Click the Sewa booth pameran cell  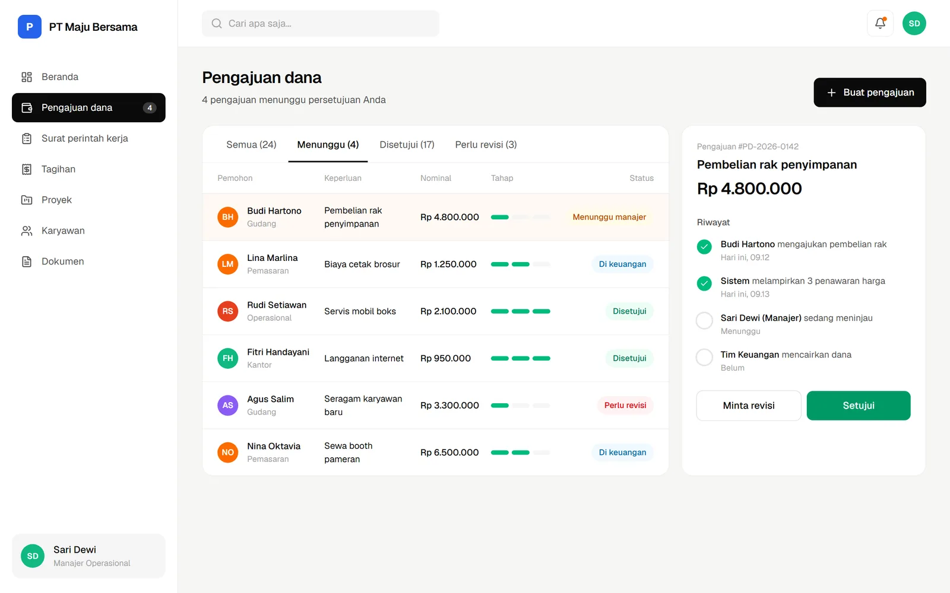[349, 452]
